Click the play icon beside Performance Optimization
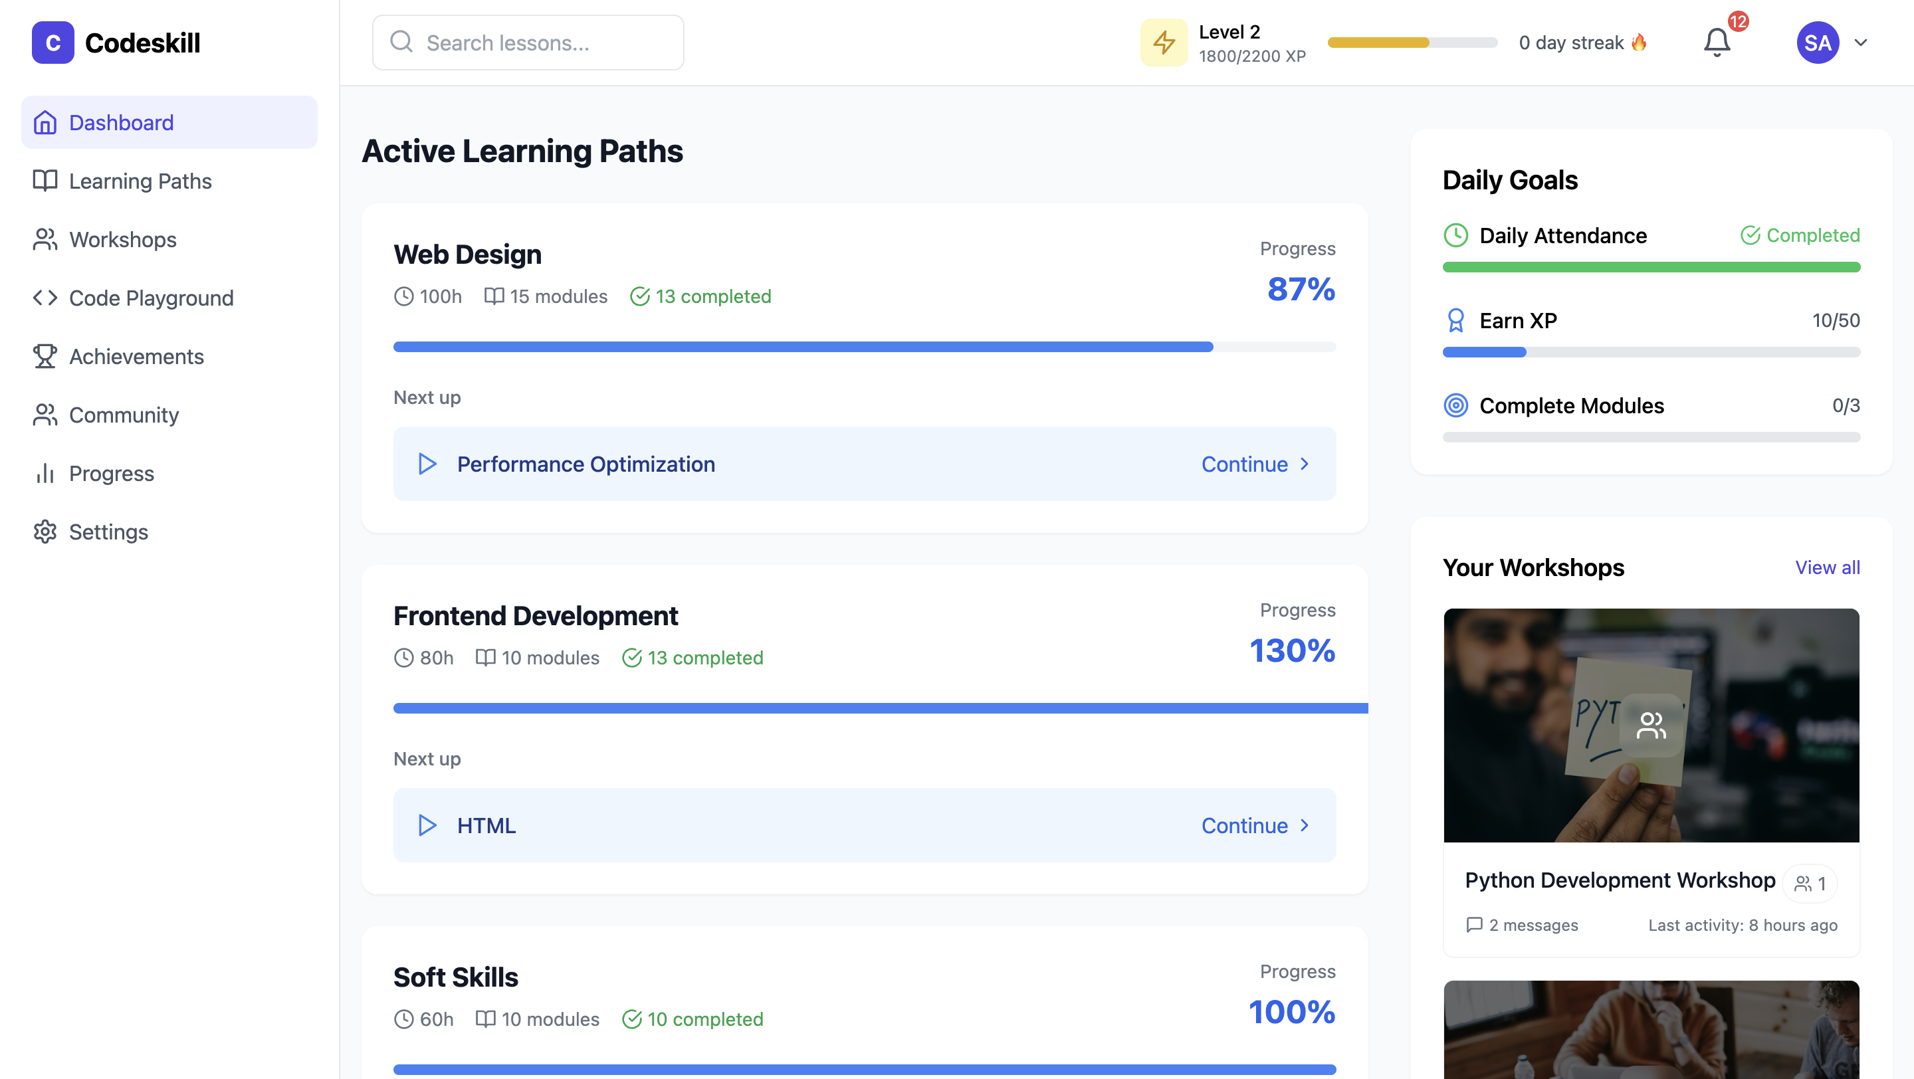The width and height of the screenshot is (1914, 1079). coord(427,464)
